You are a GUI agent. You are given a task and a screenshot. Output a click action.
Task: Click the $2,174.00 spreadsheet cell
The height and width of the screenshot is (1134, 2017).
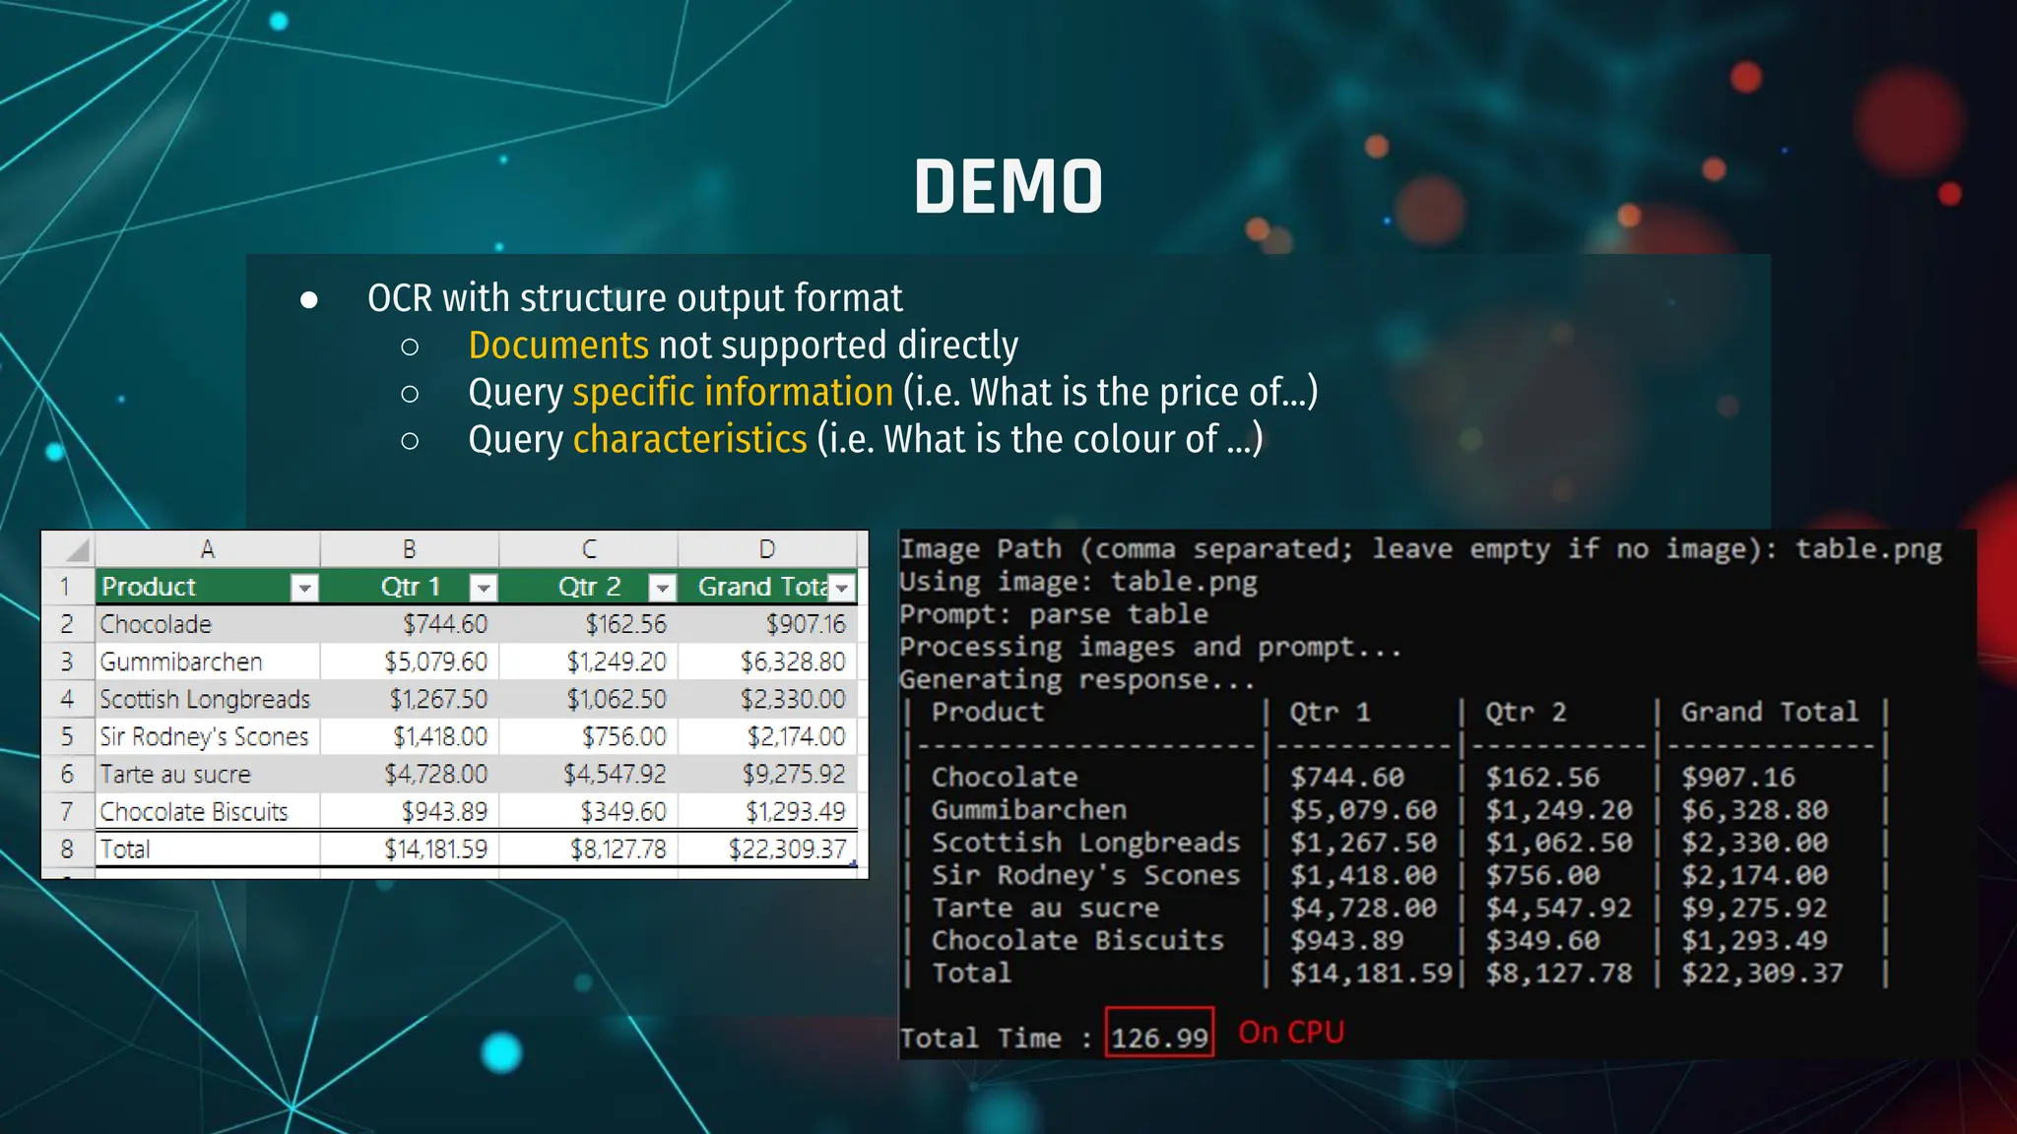[x=767, y=736]
